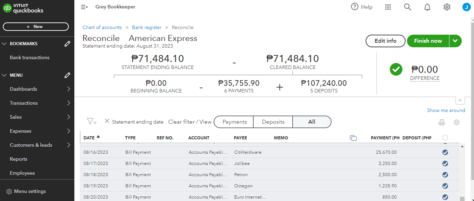The height and width of the screenshot is (201, 474).
Task: Toggle the select-all circle in header
Action: (x=445, y=138)
